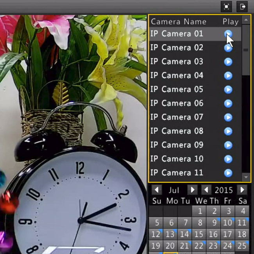Select July 1 in the calendar
Screen dimensions: 254x254
click(199, 211)
